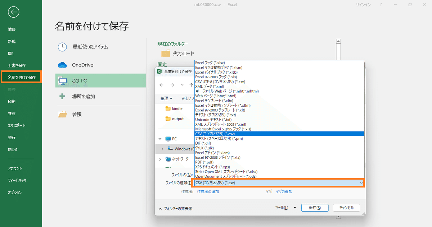Choose DIF (*.dif) file type

[x=279, y=143]
